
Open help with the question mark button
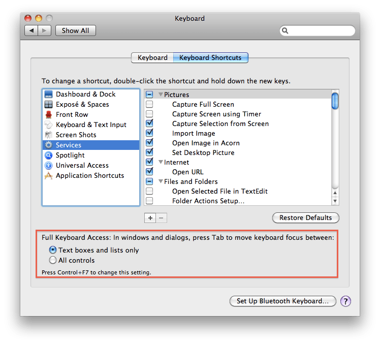point(345,301)
